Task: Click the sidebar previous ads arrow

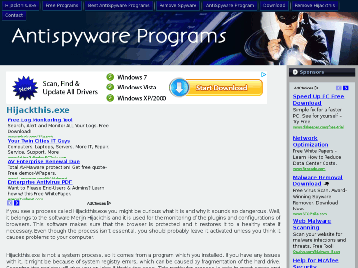Action: pyautogui.click(x=339, y=88)
